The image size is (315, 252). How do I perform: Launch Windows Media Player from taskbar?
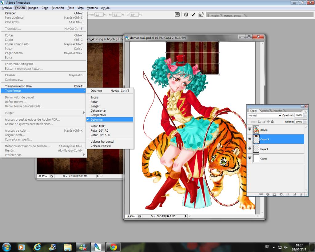[22, 247]
